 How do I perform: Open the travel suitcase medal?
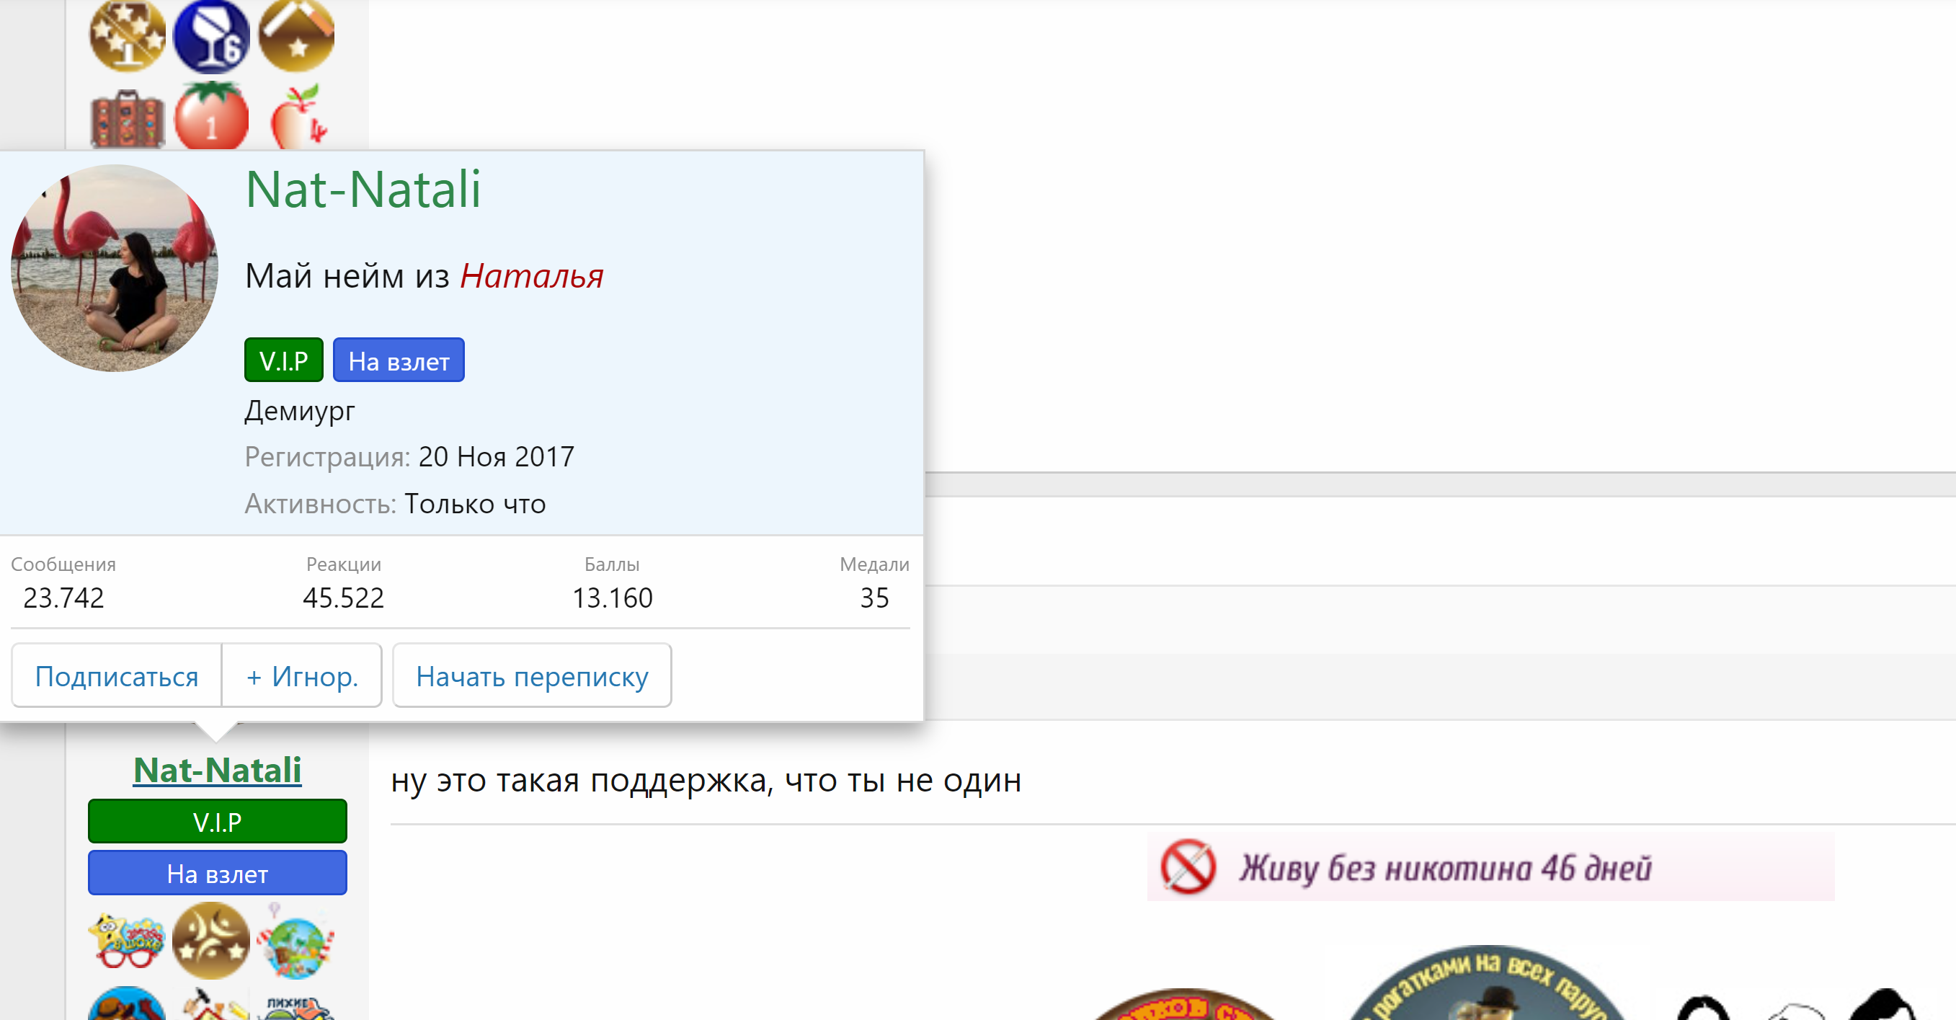pyautogui.click(x=128, y=117)
